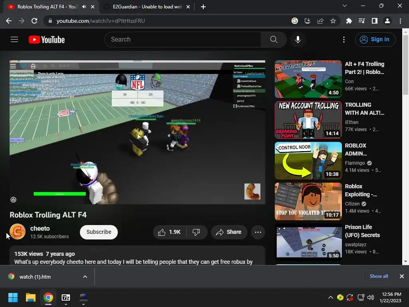
Task: Open Roblox Exploiting video thumbnail
Action: [308, 201]
